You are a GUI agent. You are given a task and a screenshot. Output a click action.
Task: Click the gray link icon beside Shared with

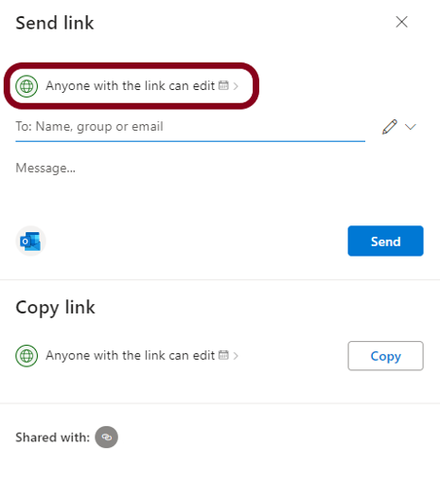tap(106, 437)
